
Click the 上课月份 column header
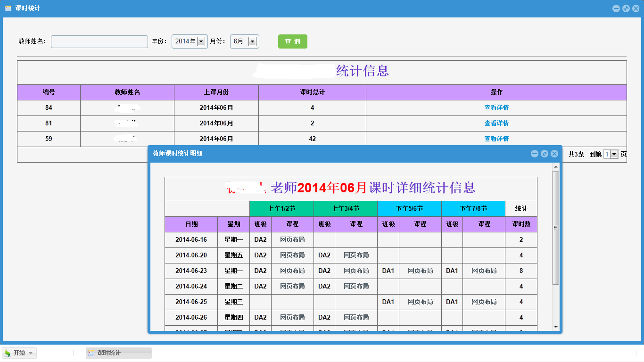(216, 92)
